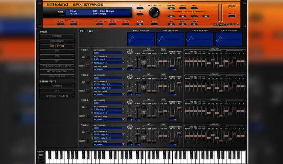Toggle Portamento on

[x=100, y=24]
